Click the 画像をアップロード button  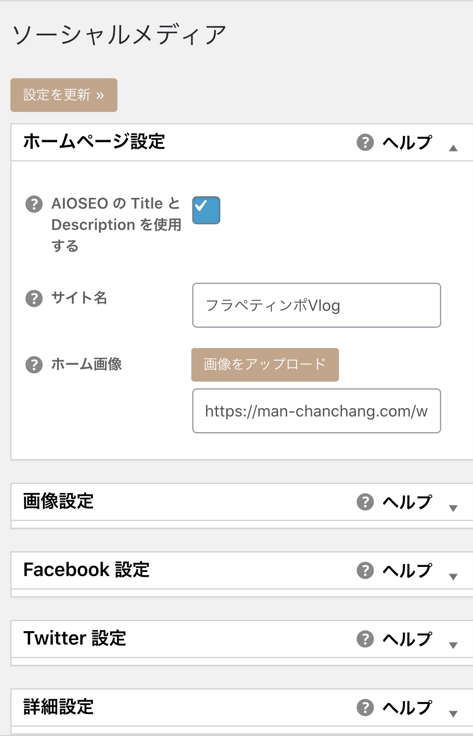click(x=265, y=365)
